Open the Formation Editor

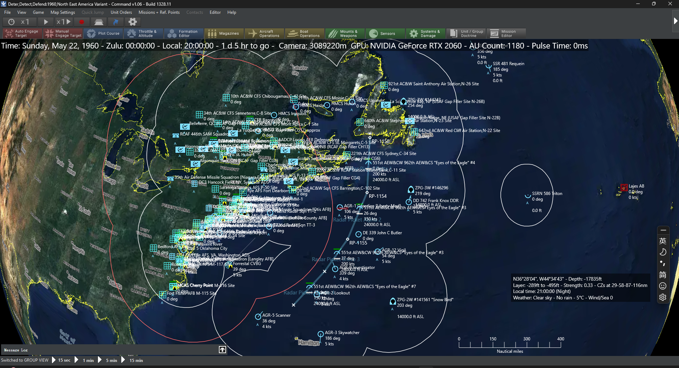pos(184,33)
